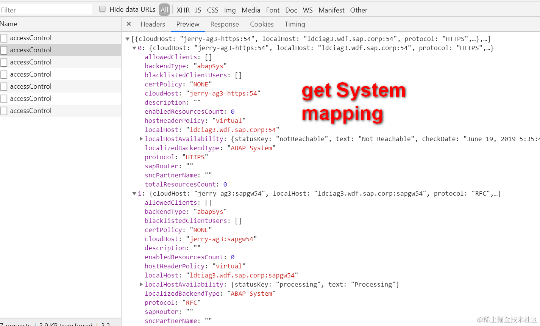
Task: Close the request details pane with the X
Action: [x=129, y=24]
